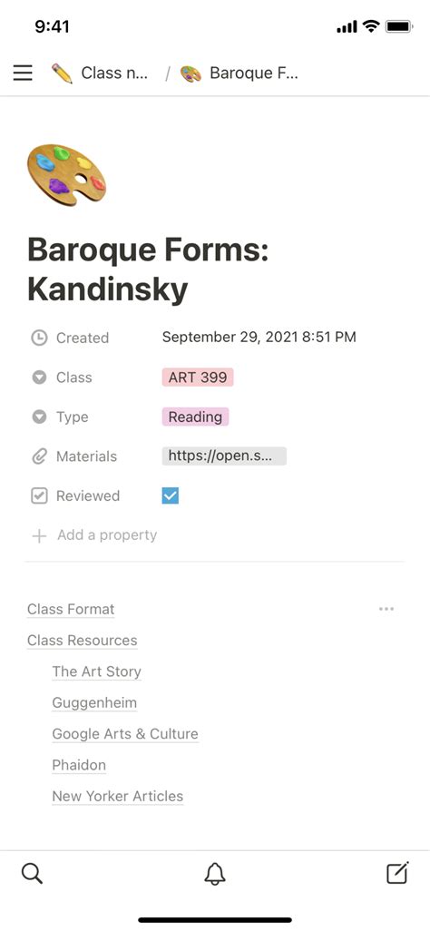
Task: Open notifications with the bell icon
Action: pyautogui.click(x=215, y=874)
